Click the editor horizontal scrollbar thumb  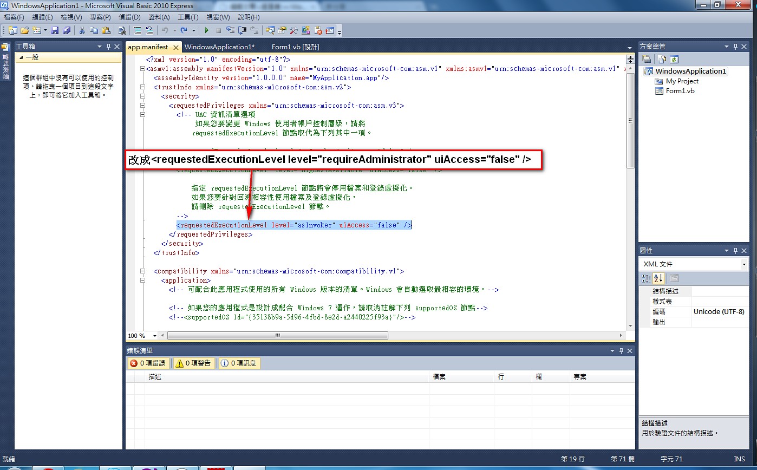point(278,336)
